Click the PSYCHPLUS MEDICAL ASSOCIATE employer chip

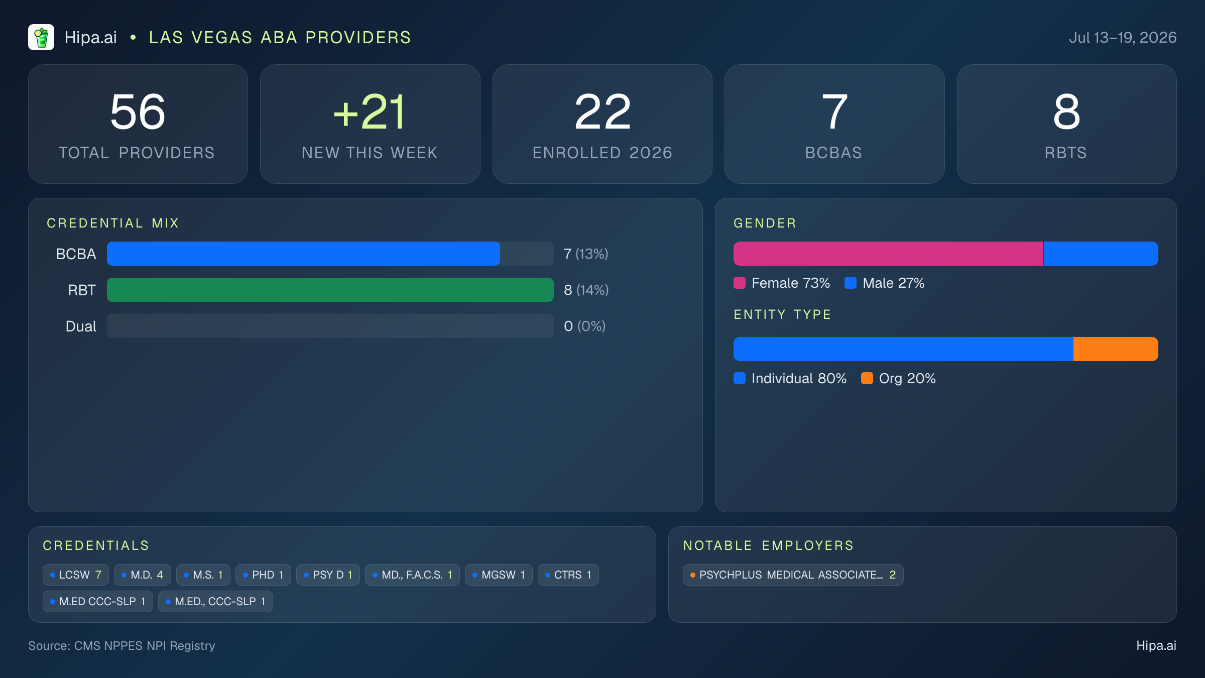[x=793, y=575]
